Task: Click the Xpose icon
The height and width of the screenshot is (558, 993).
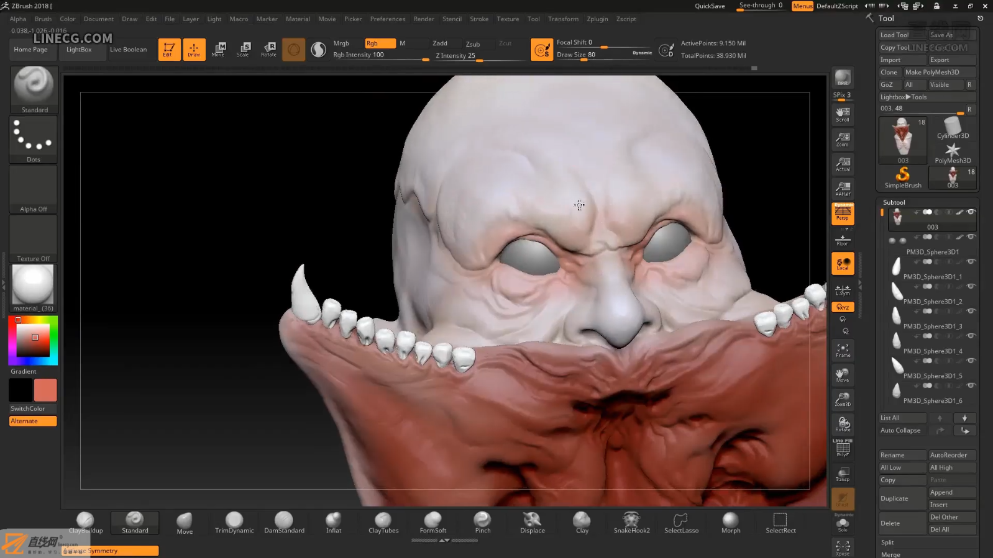Action: pos(843,547)
